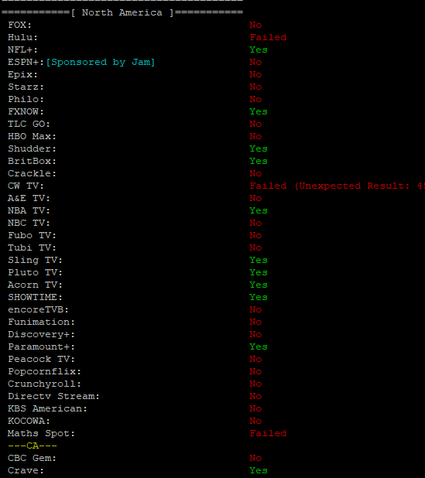
Task: Select the HBO Max label
Action: (x=32, y=136)
